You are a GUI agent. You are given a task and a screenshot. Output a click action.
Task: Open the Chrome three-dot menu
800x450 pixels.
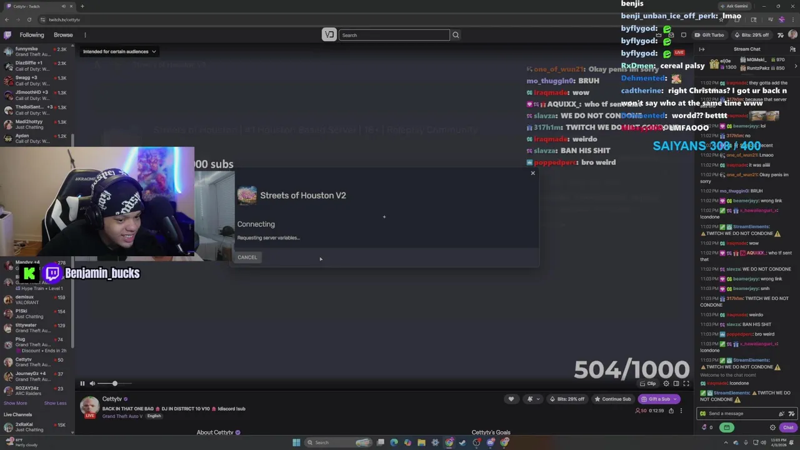pyautogui.click(x=792, y=19)
